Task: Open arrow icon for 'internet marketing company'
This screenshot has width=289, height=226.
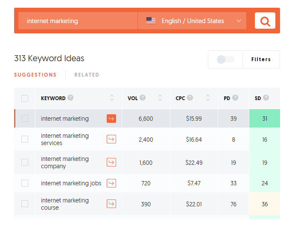Action: 111,162
